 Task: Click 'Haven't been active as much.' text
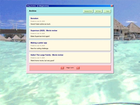coord(40,24)
